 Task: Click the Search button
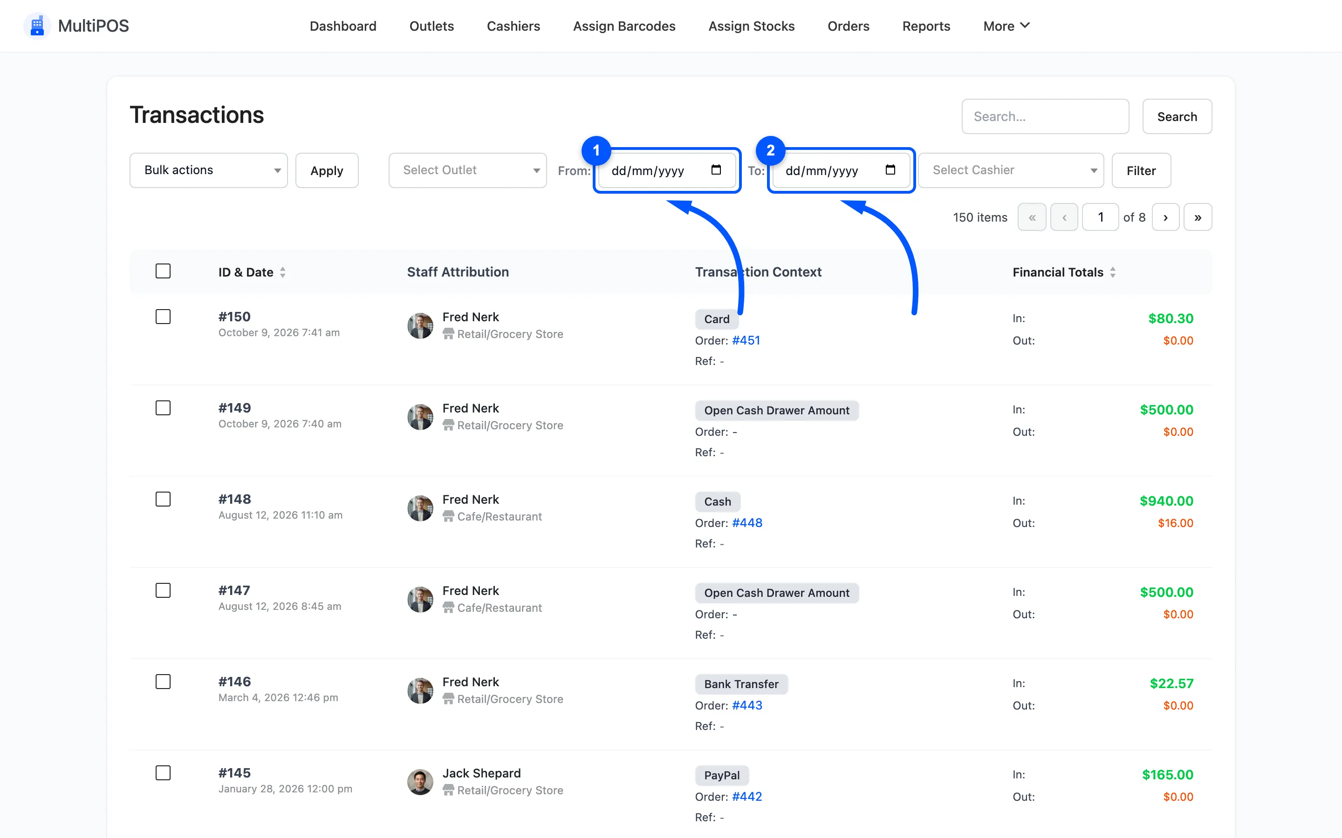[x=1177, y=116]
